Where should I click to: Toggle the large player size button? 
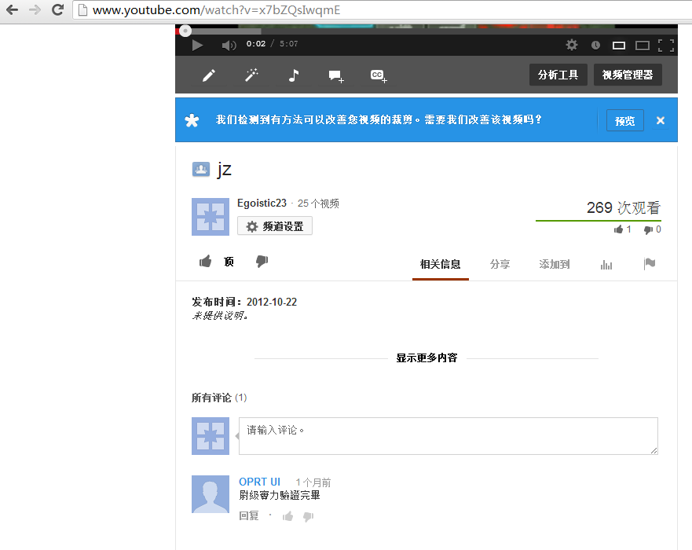[642, 46]
